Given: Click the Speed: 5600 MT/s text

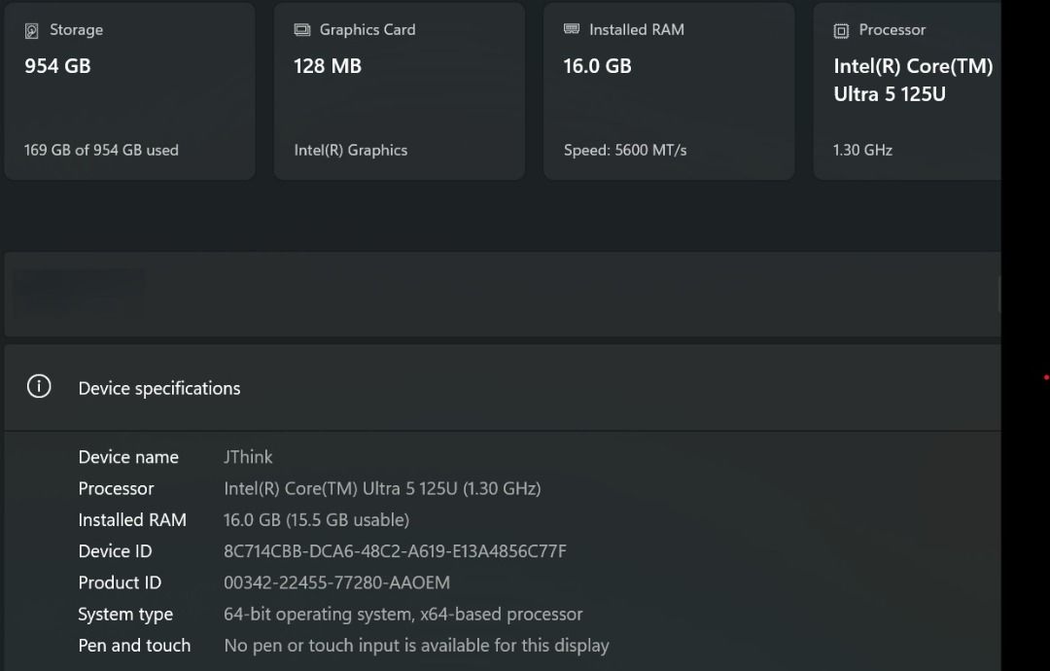Looking at the screenshot, I should [x=625, y=150].
